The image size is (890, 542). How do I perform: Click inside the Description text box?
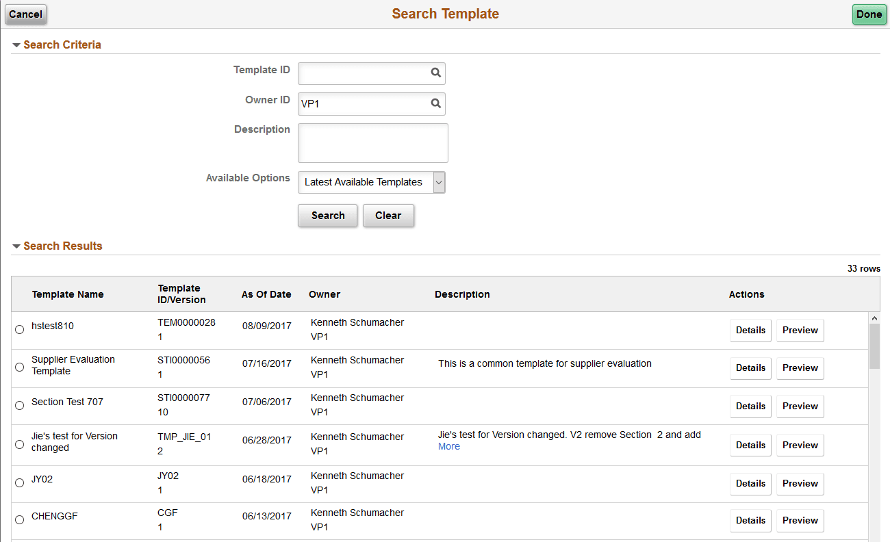372,142
